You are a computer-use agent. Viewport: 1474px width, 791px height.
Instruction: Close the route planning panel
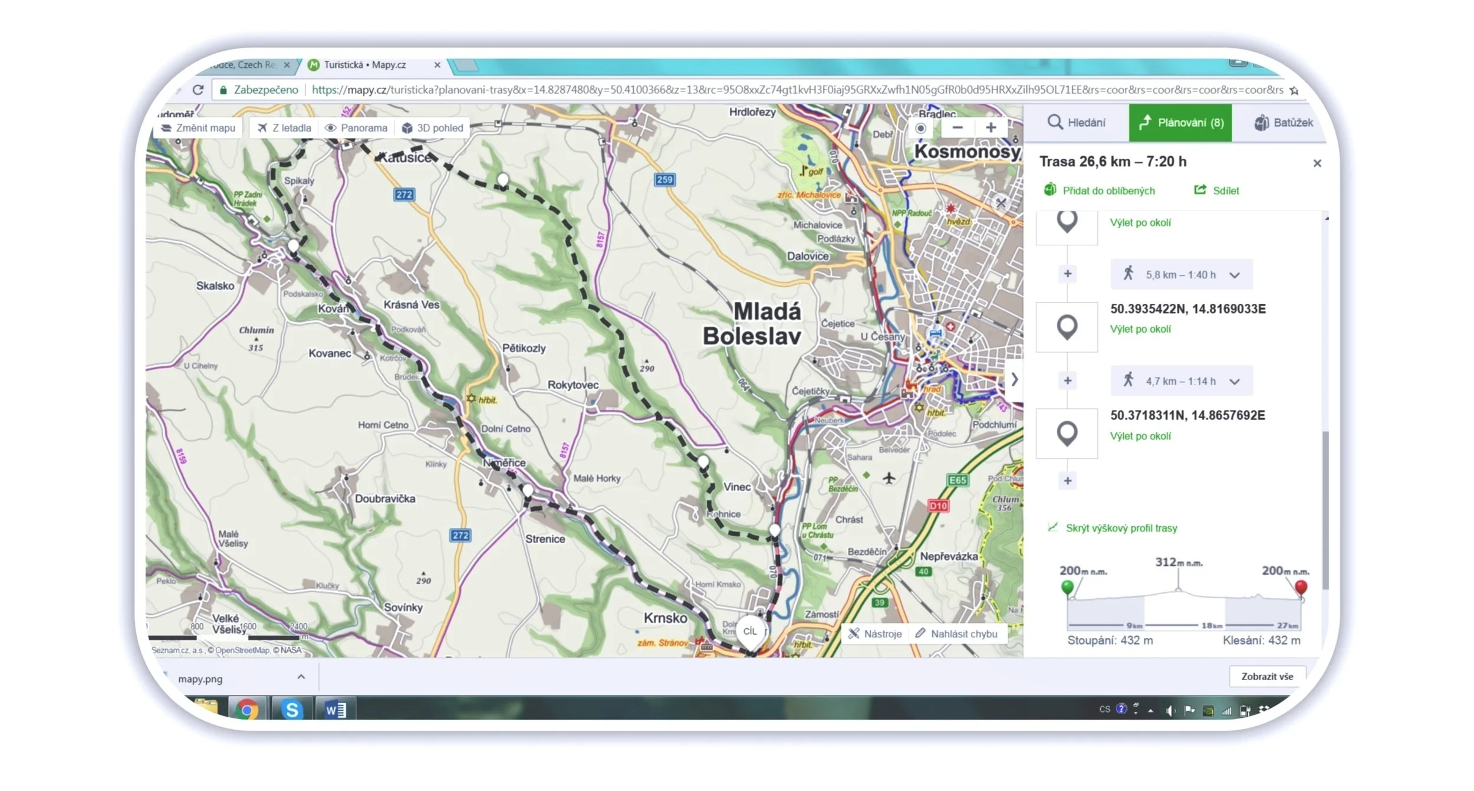(x=1317, y=163)
